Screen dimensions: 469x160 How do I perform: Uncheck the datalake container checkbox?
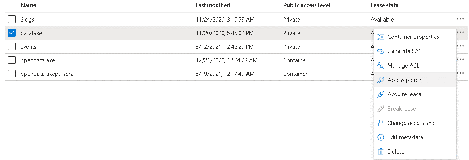[x=12, y=33]
